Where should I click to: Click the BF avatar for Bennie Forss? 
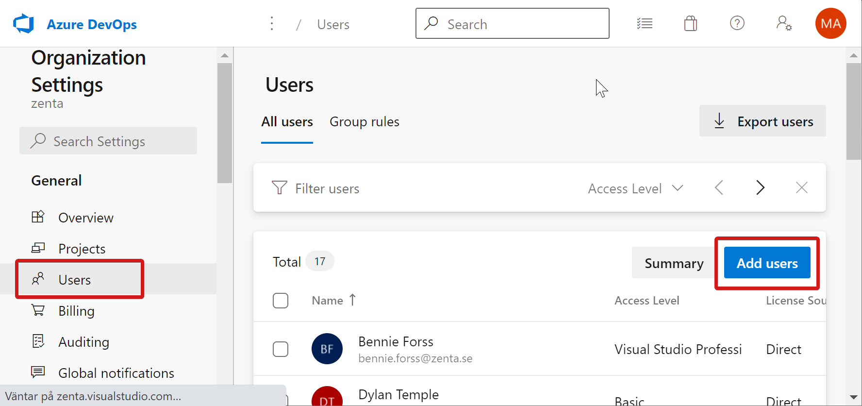point(327,349)
